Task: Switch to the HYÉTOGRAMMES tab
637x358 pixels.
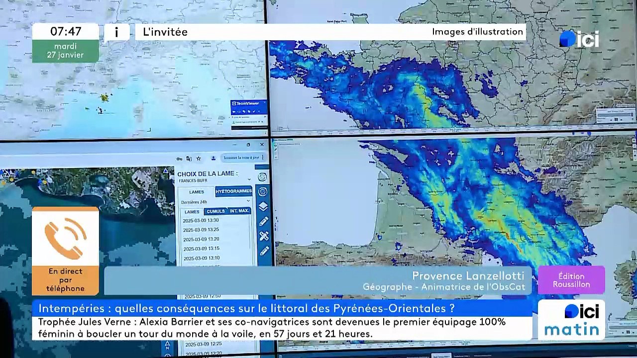Action: 234,191
